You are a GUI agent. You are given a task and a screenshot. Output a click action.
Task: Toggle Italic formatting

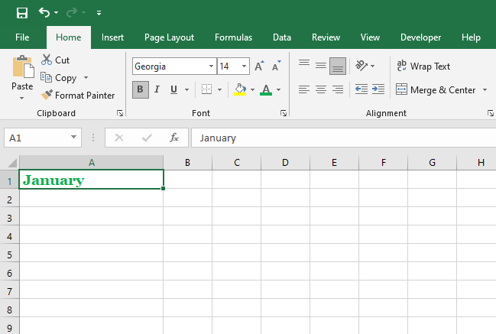tap(157, 89)
